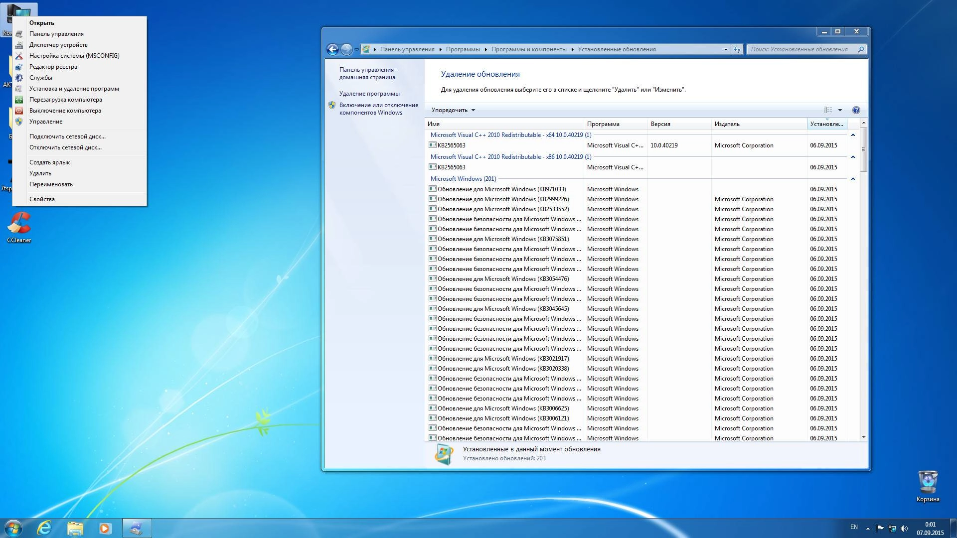This screenshot has width=957, height=538.
Task: Expand breadcrumb arrow after Панель управления
Action: click(x=440, y=49)
